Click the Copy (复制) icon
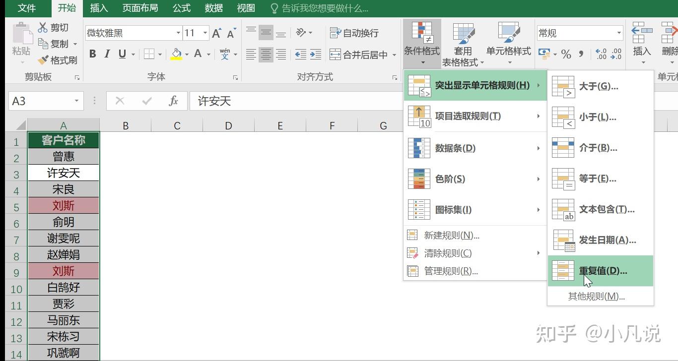Viewport: 678px width, 361px height. click(x=43, y=44)
